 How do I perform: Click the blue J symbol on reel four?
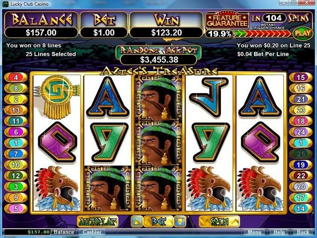tap(209, 97)
